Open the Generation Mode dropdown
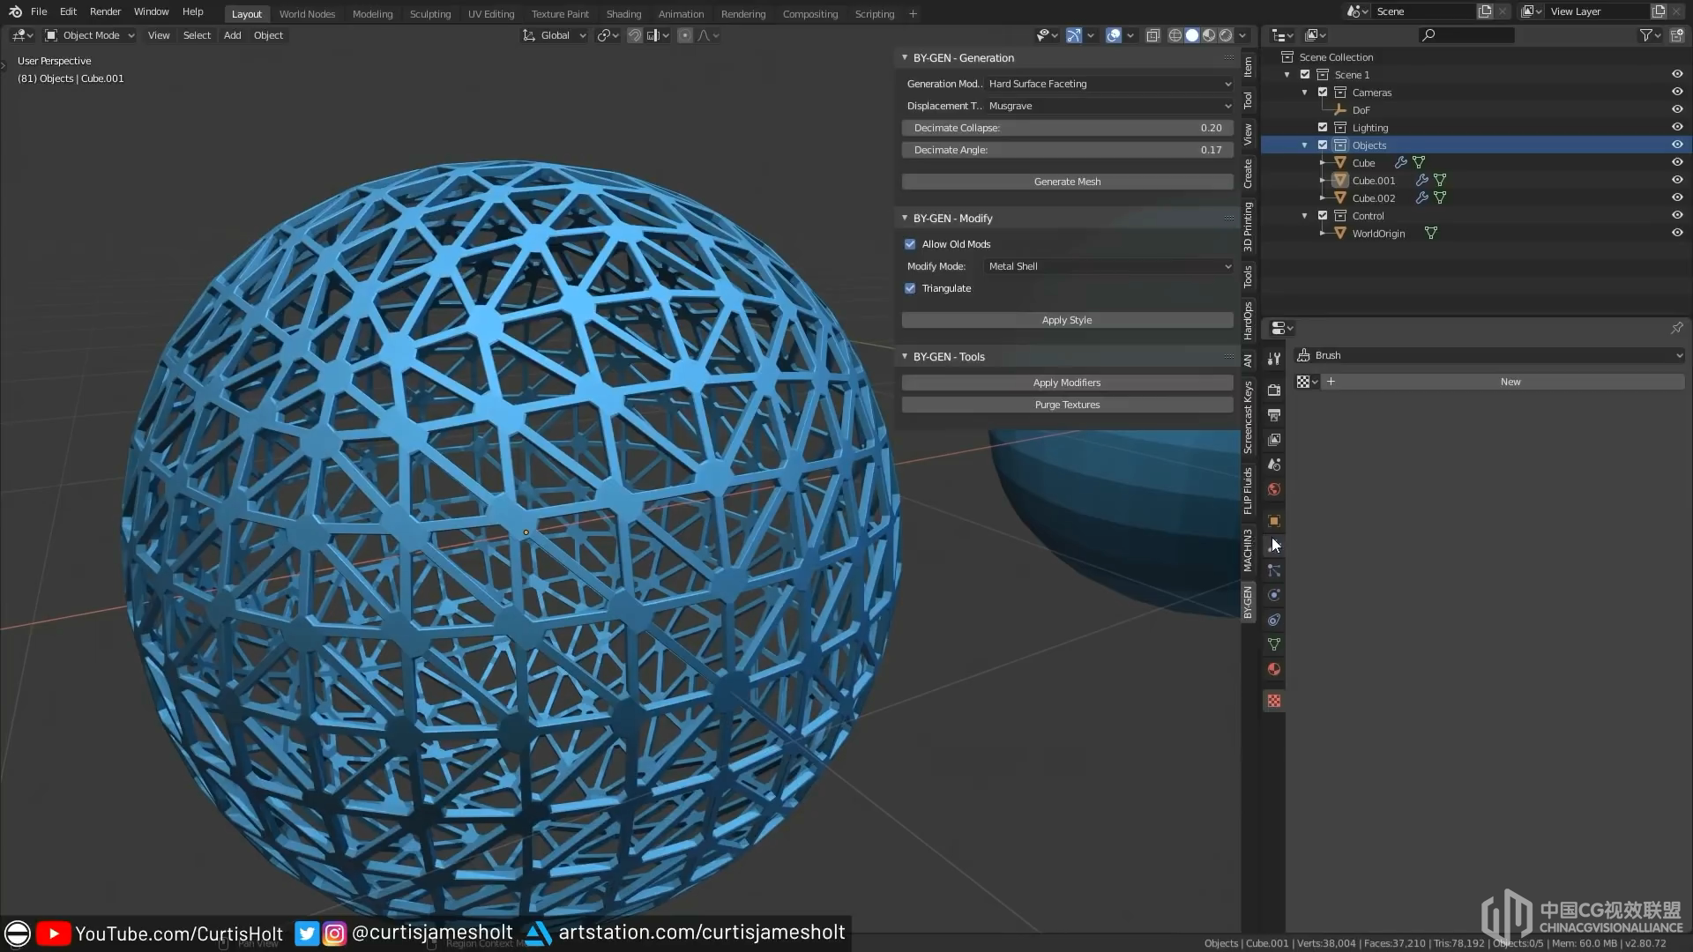1693x952 pixels. pyautogui.click(x=1109, y=84)
